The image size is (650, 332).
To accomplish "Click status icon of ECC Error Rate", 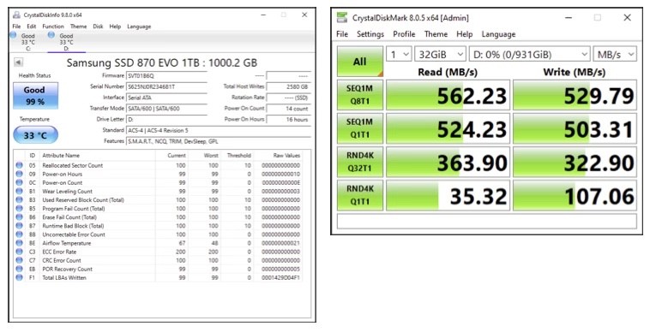I will pyautogui.click(x=19, y=252).
